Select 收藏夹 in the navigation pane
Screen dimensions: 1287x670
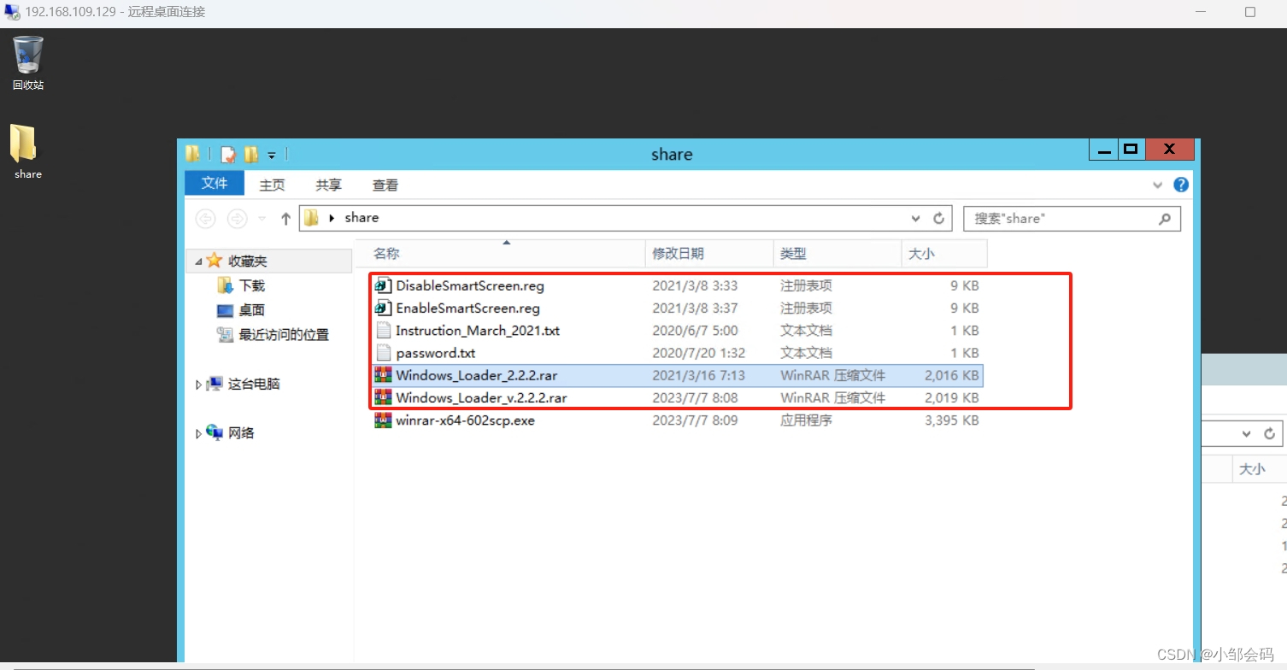pos(247,262)
